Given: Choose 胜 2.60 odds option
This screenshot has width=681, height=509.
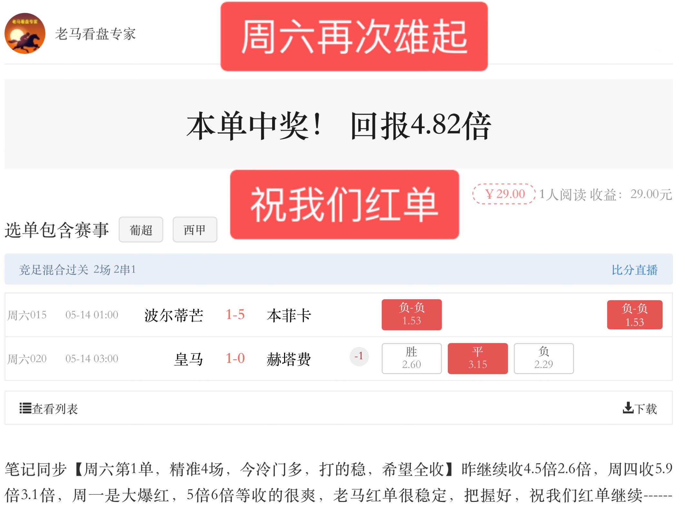Looking at the screenshot, I should tap(412, 358).
